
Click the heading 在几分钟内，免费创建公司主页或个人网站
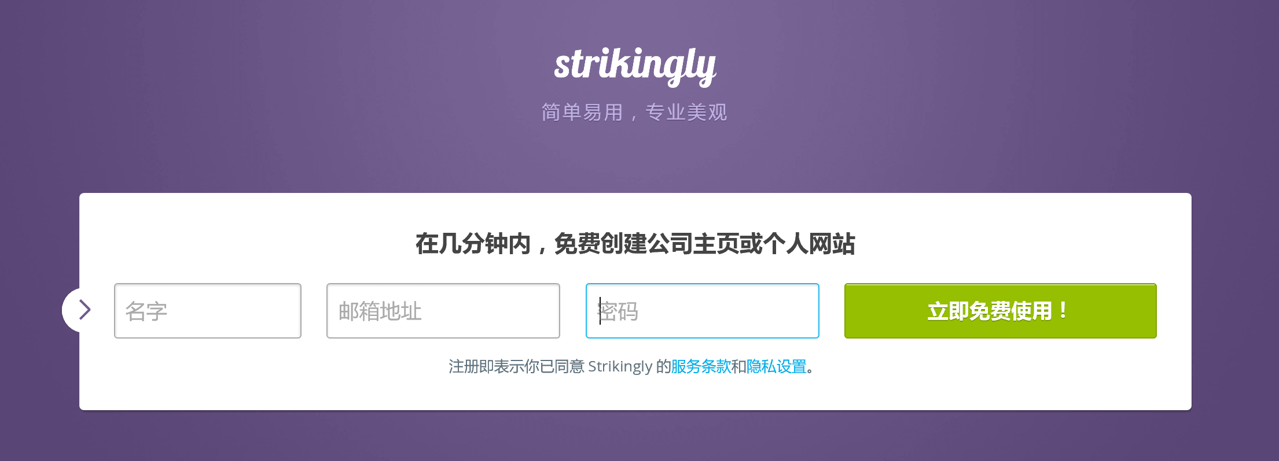(x=635, y=244)
